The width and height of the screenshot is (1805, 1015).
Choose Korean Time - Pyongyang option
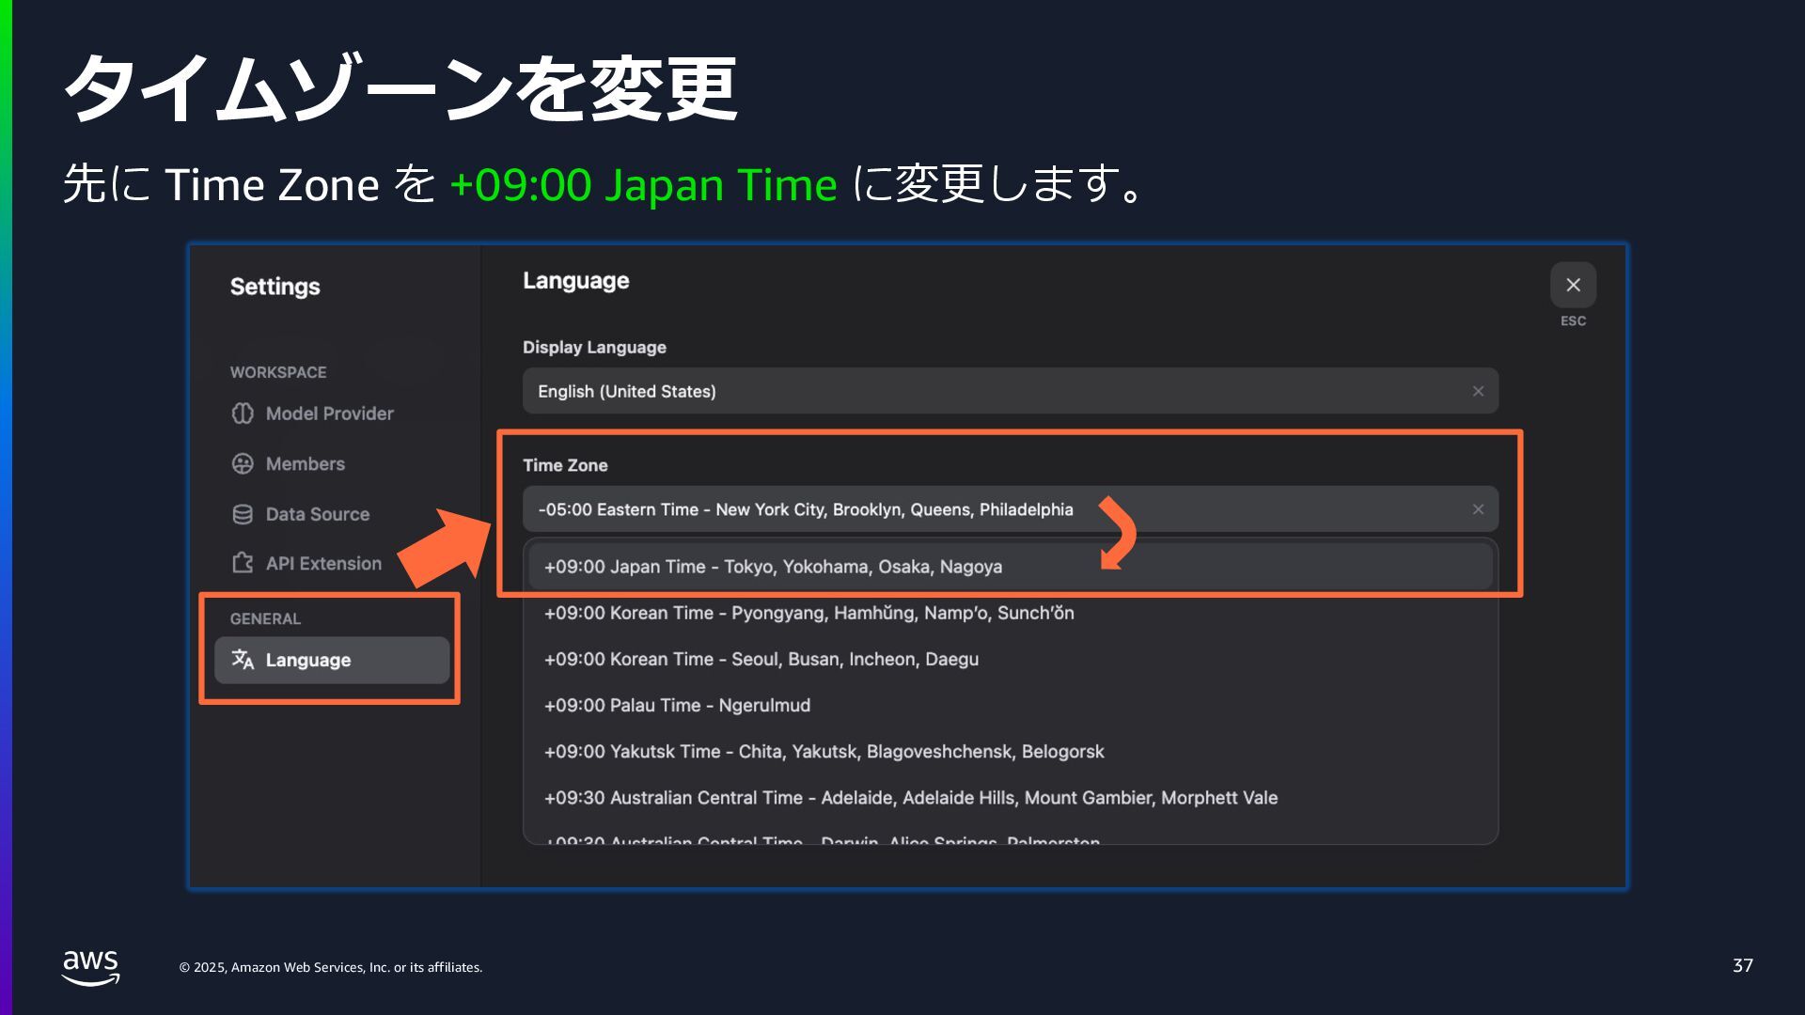(808, 613)
